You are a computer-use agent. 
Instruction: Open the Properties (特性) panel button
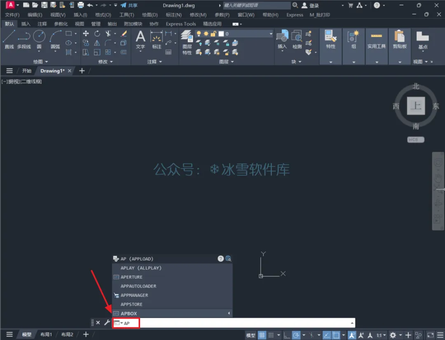click(330, 39)
